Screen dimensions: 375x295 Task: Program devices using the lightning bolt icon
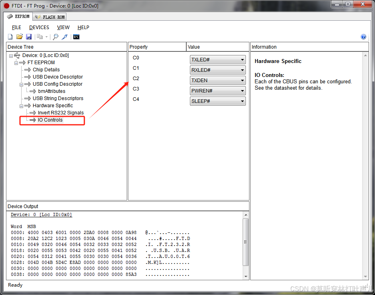click(65, 37)
